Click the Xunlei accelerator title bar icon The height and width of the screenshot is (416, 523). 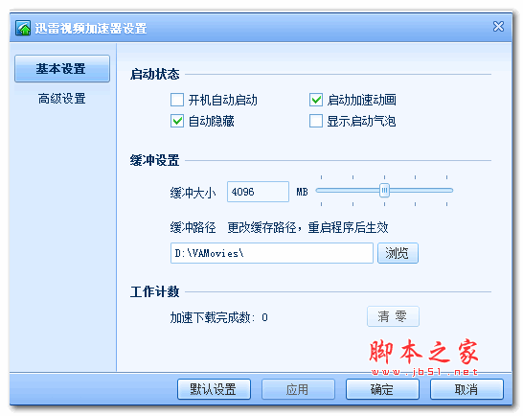click(23, 28)
